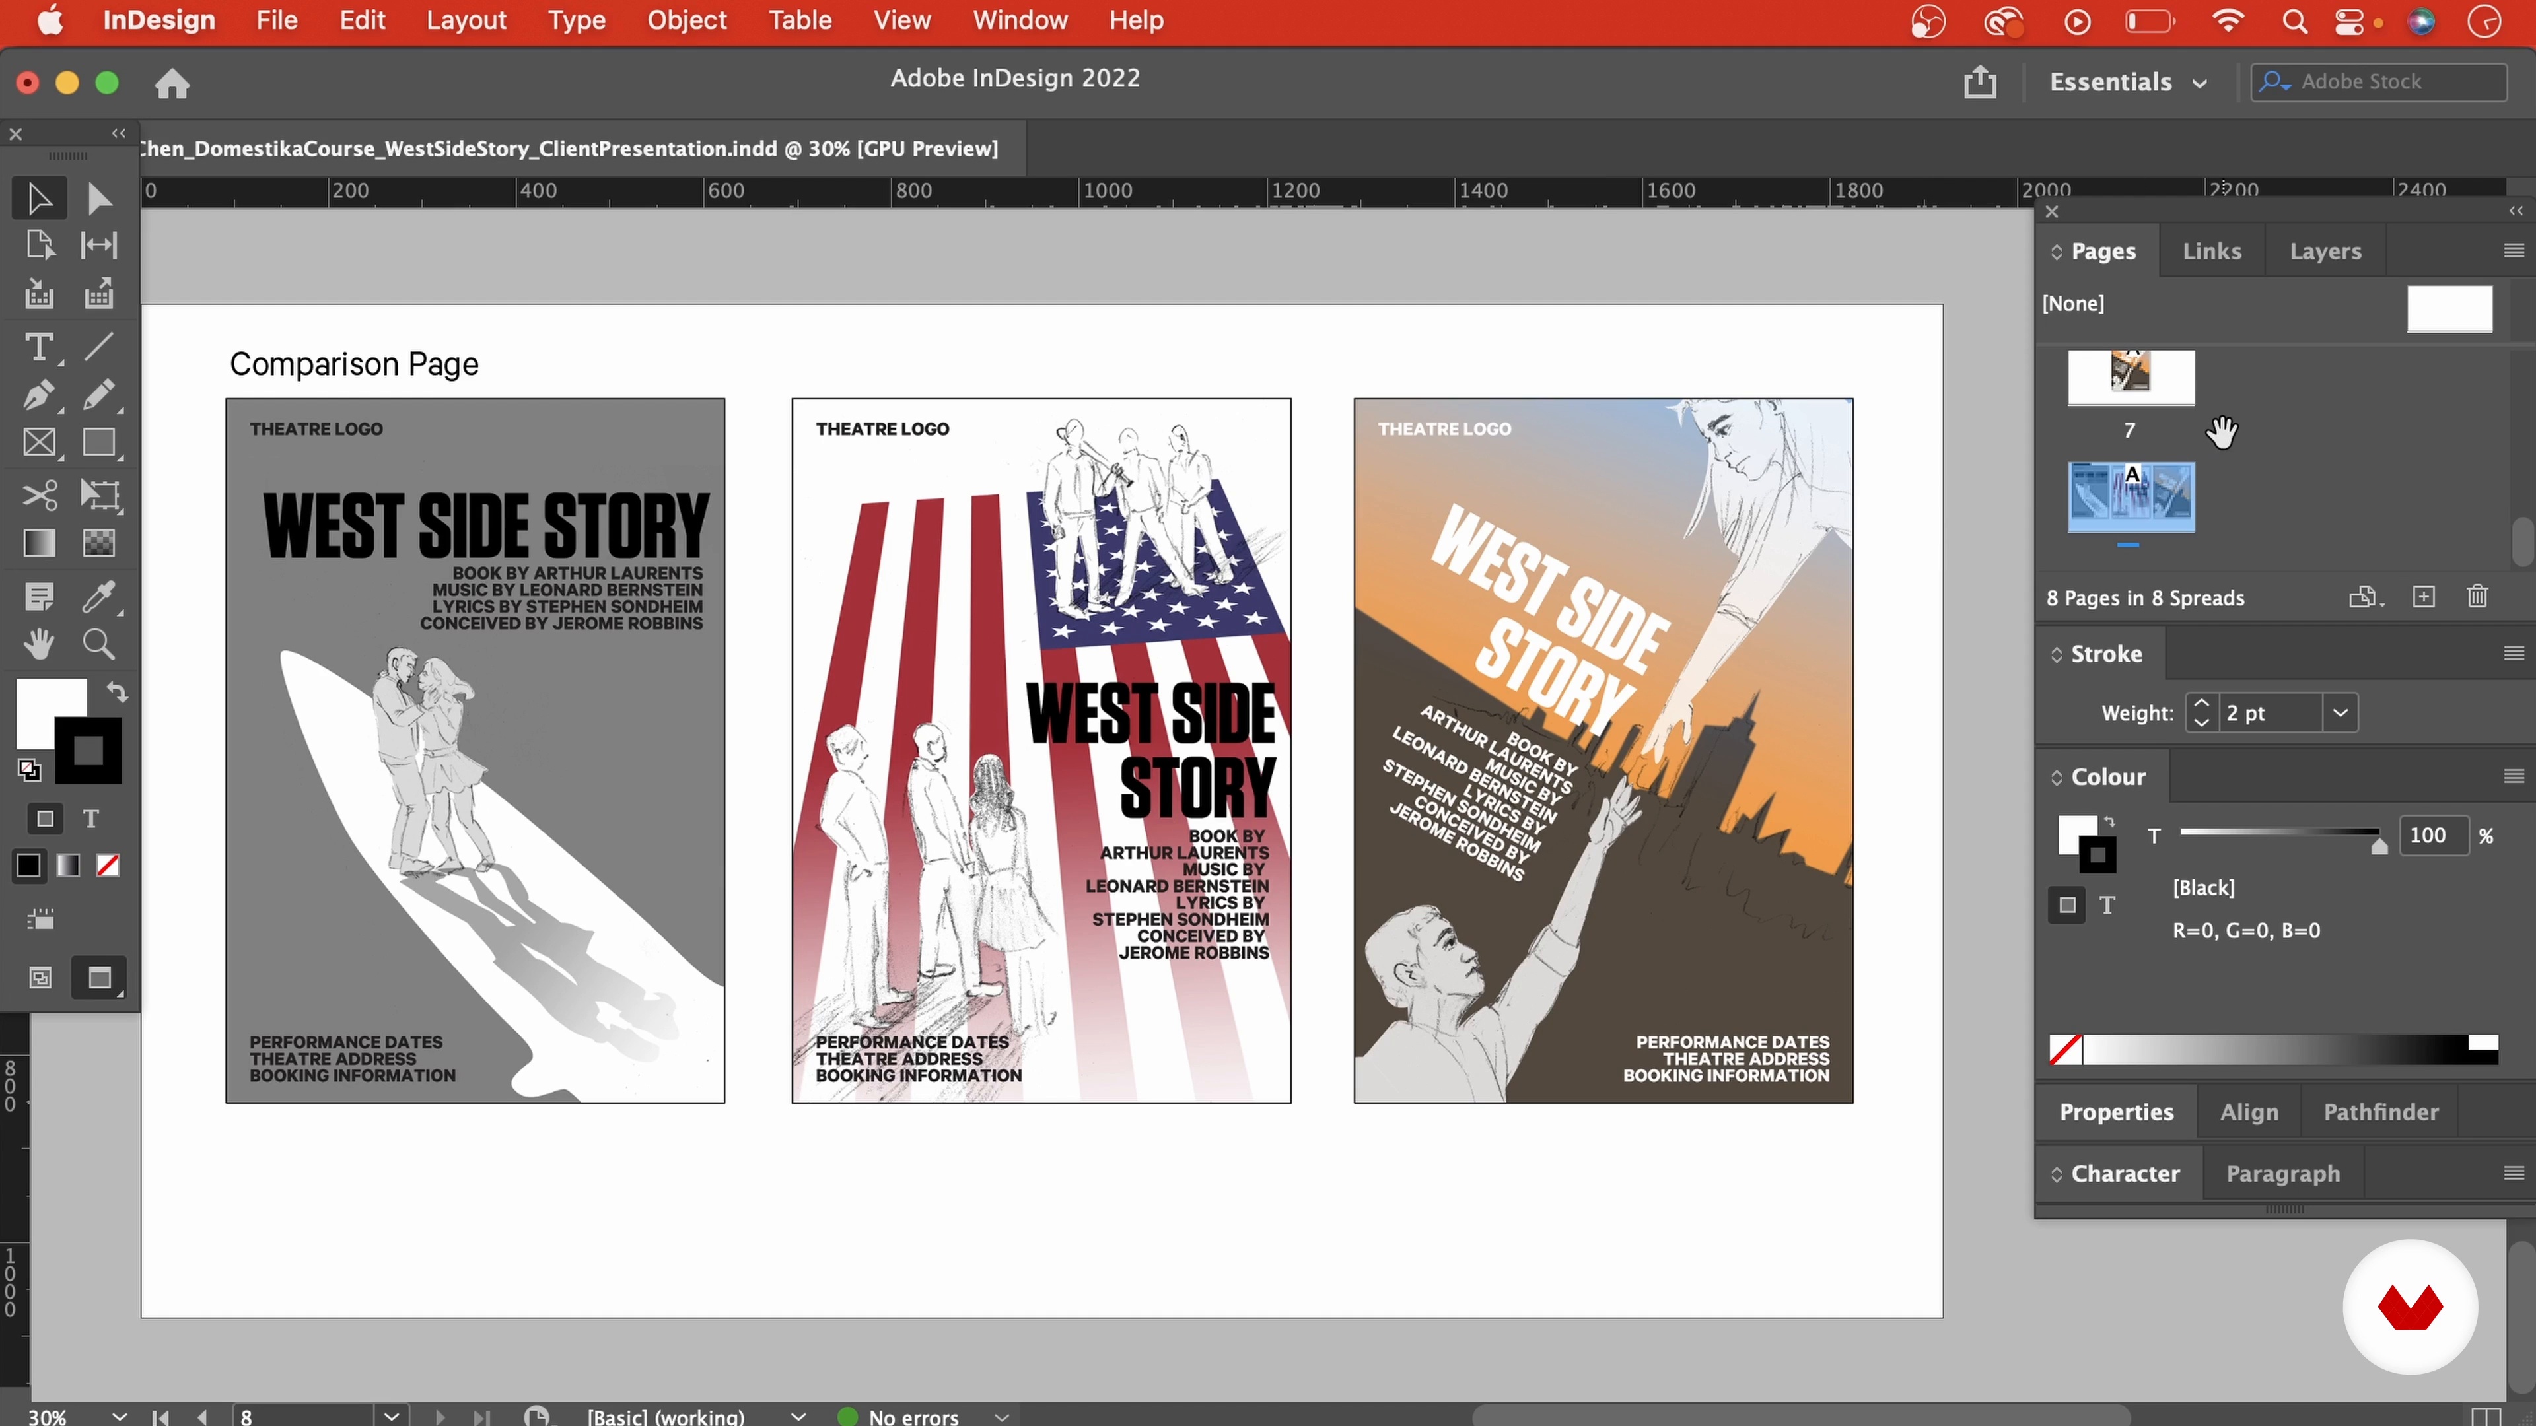2536x1426 pixels.
Task: Select the Eyedropper tool
Action: [98, 595]
